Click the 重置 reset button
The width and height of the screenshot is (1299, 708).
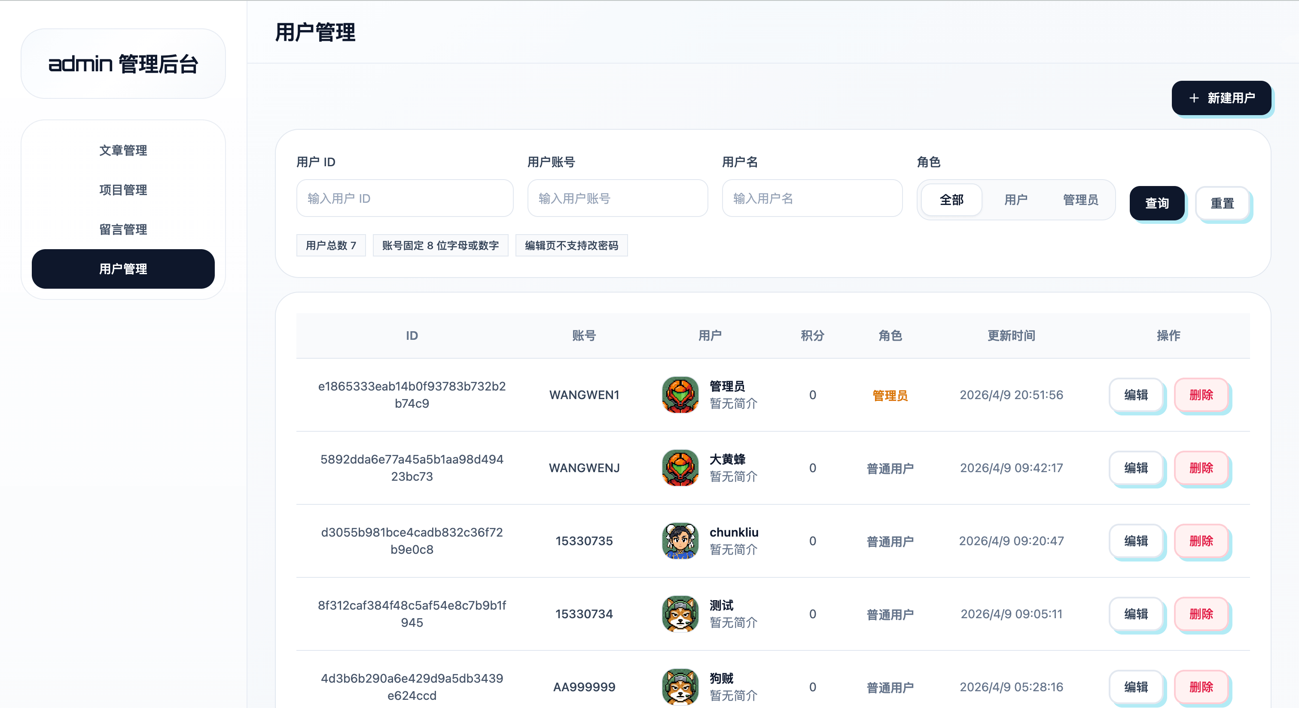1223,203
